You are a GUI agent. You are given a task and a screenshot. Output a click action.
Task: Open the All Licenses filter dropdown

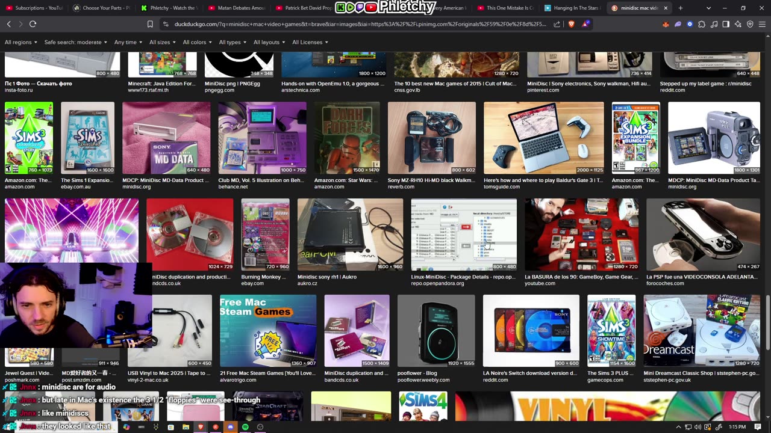click(310, 42)
